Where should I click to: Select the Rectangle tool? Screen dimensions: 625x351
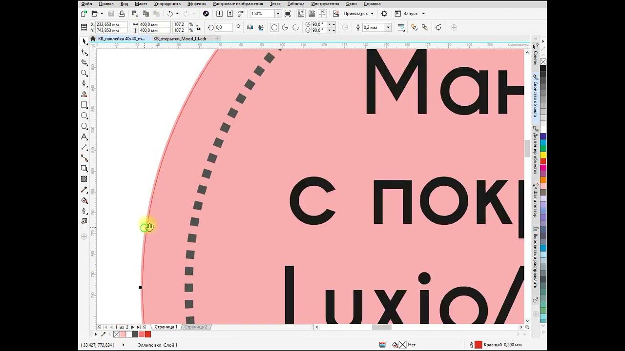point(84,105)
